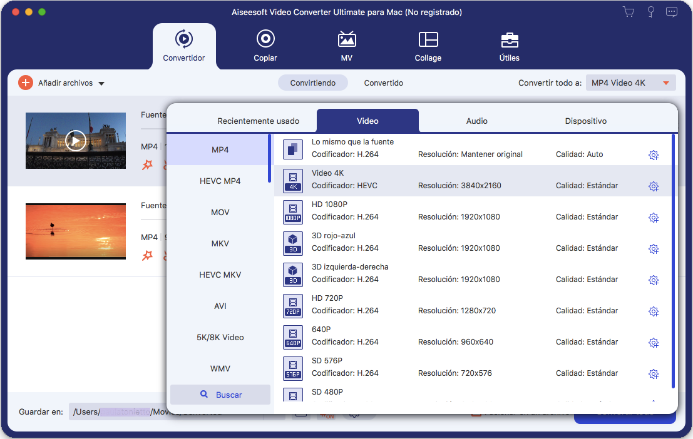The width and height of the screenshot is (693, 439).
Task: Click the key registration icon
Action: pyautogui.click(x=650, y=11)
